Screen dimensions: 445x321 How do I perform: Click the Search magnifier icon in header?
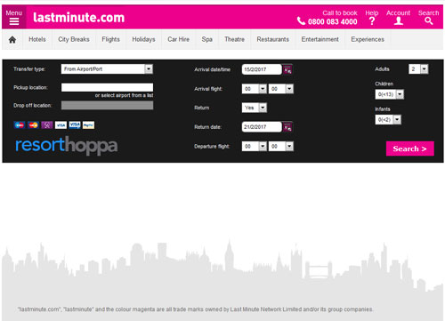pos(429,21)
